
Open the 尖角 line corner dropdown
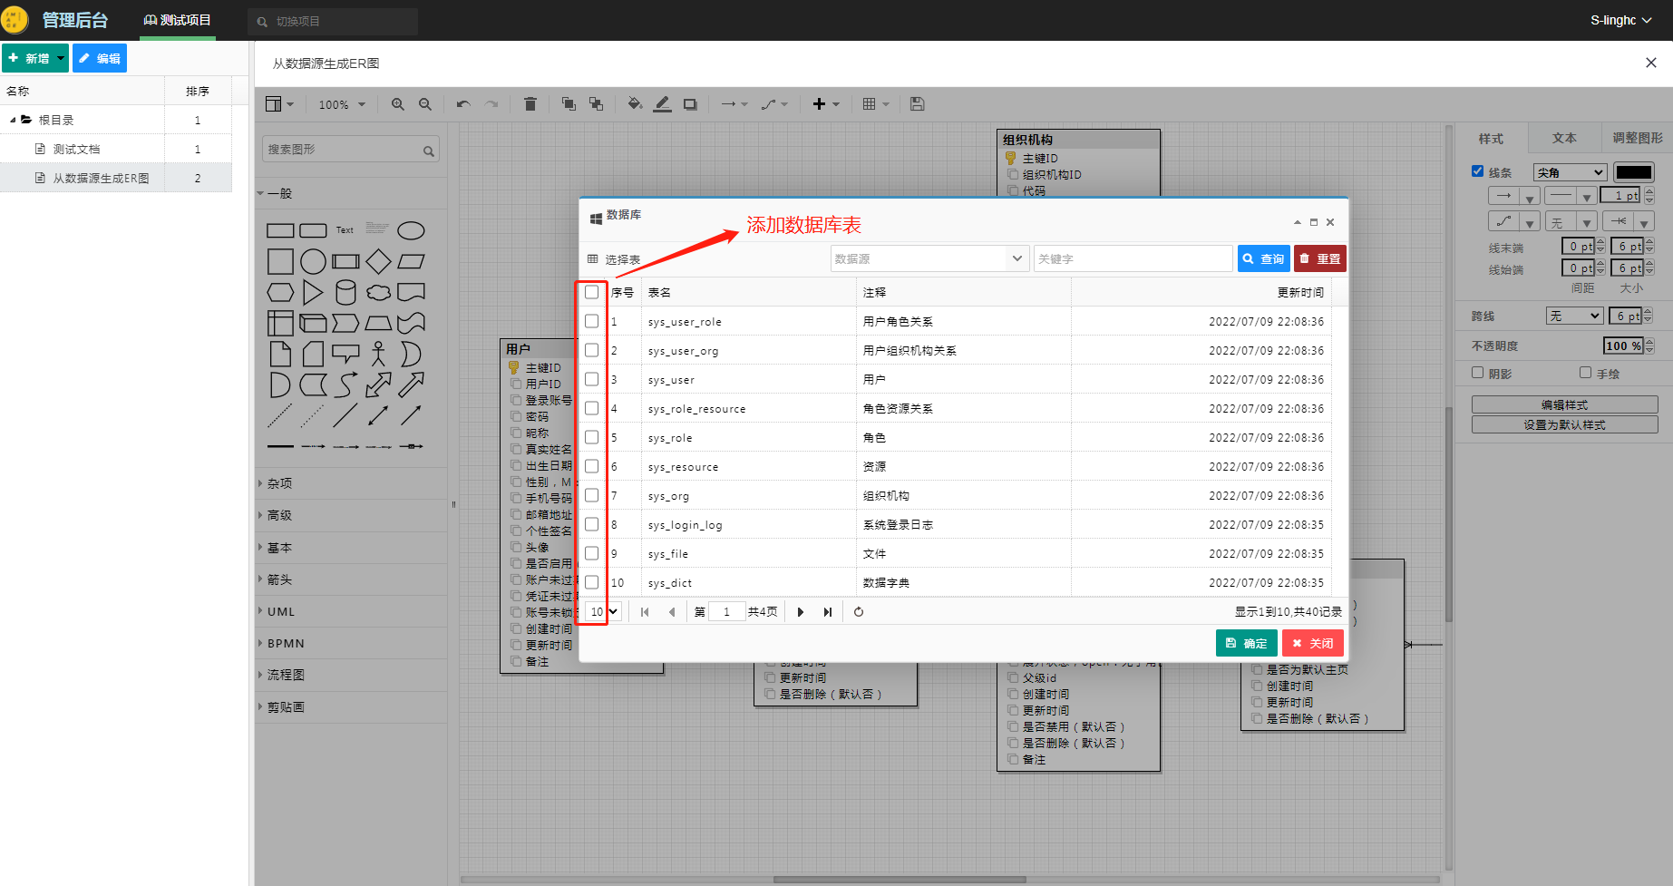(1570, 172)
